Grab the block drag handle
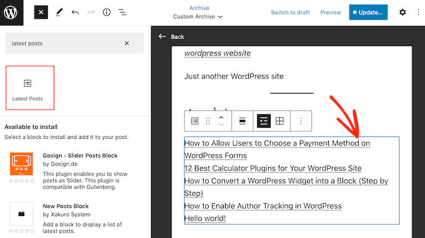Screen dimensions: 425x238 (208, 121)
